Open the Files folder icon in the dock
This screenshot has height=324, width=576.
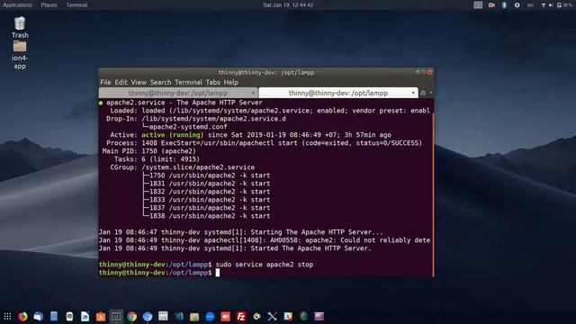click(x=194, y=316)
